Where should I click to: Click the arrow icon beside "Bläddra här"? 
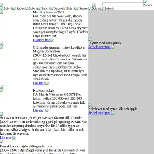click(52, 40)
